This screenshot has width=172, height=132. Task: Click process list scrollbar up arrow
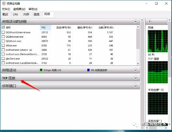(x=138, y=27)
